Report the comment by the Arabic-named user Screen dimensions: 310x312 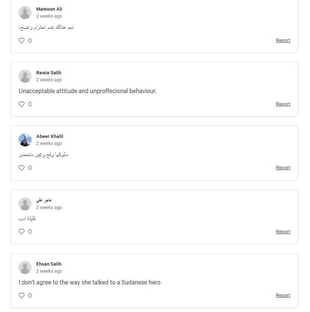283,232
